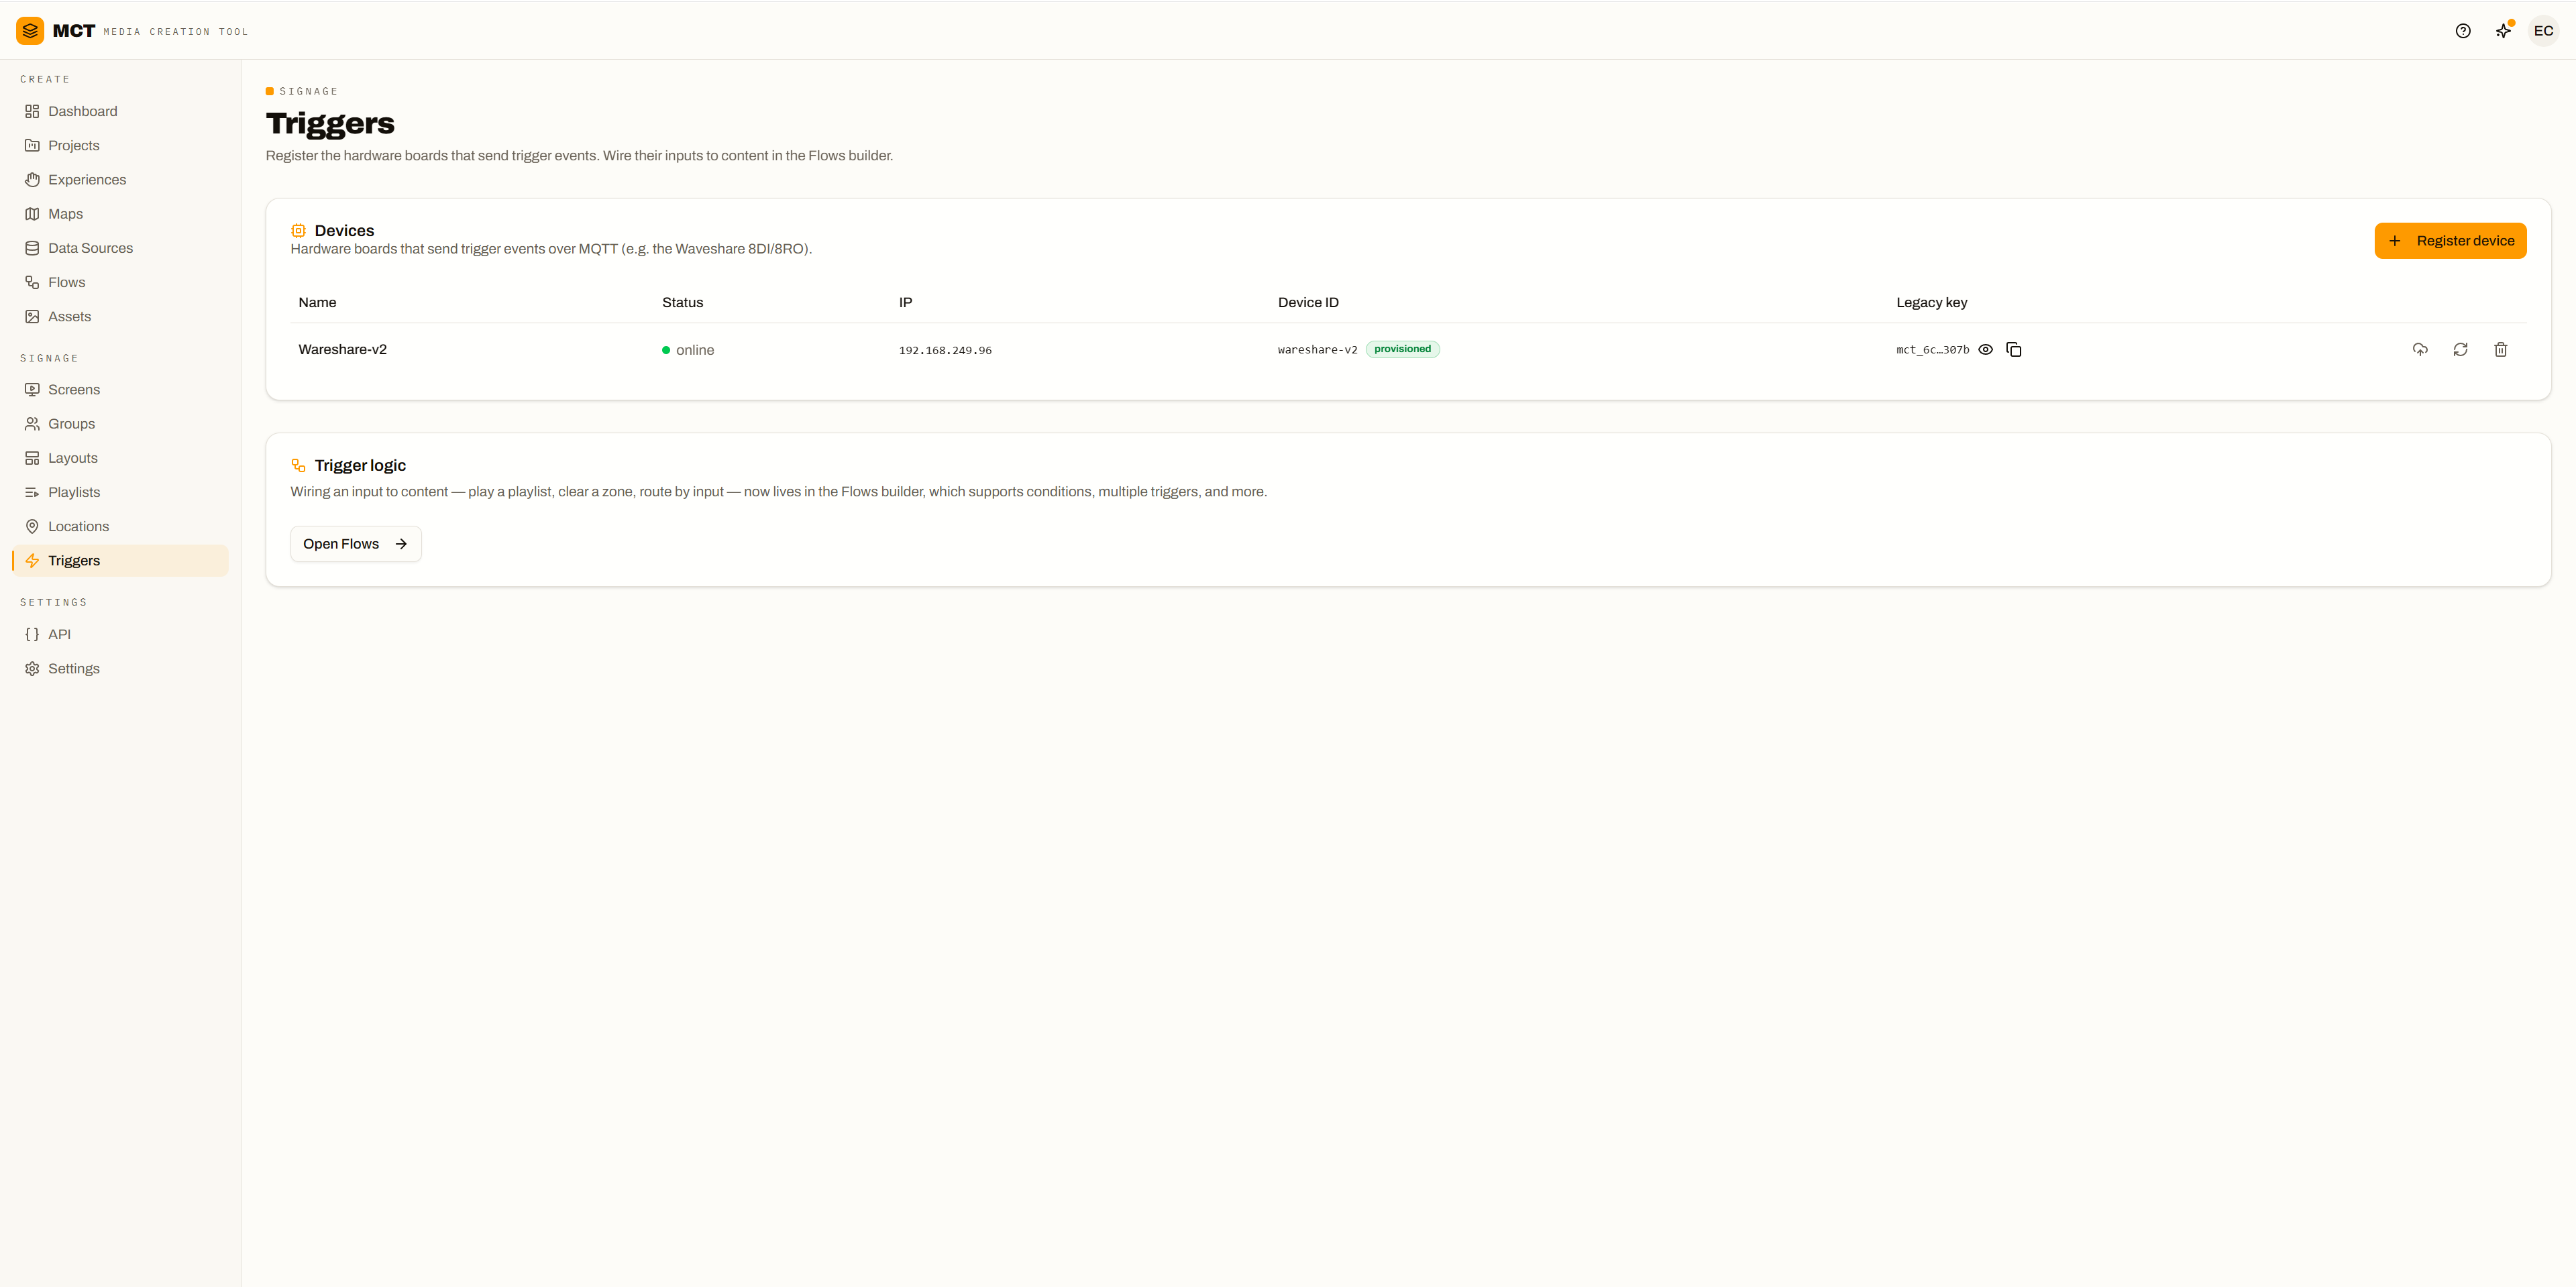The width and height of the screenshot is (2576, 1287).
Task: Click the IP column header
Action: click(x=905, y=302)
